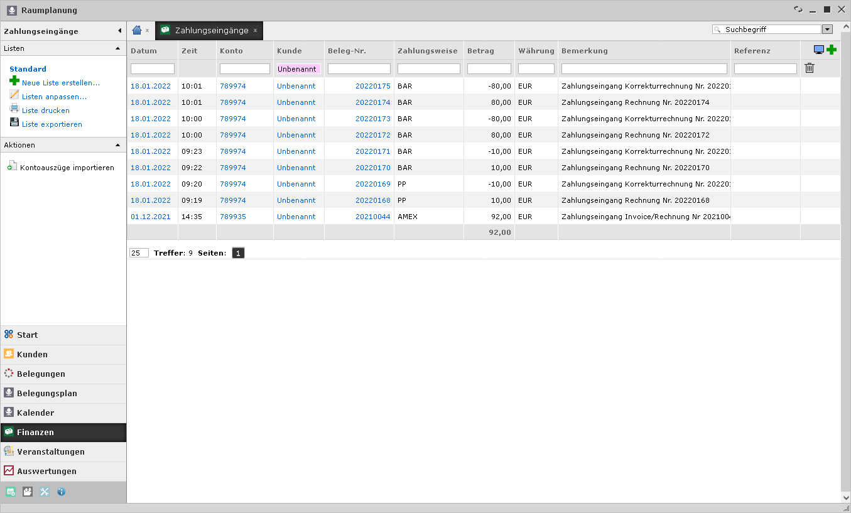The image size is (851, 513).
Task: Click the Beleg-Nr. filter field
Action: tap(359, 68)
